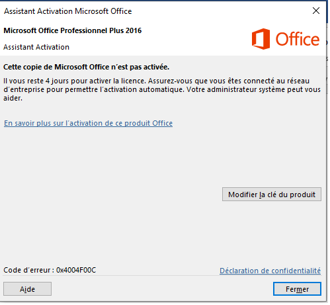
Task: Click the bold "n'est pas activée" message
Action: click(x=140, y=67)
